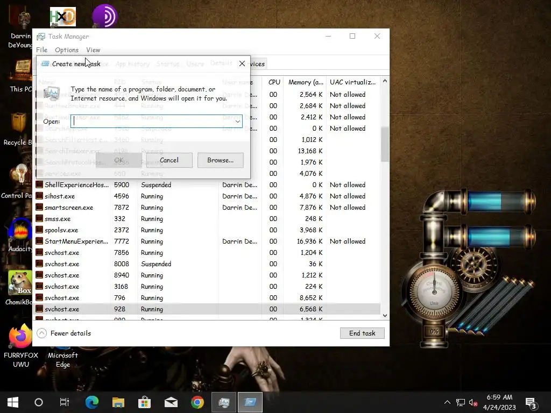551x413 pixels.
Task: Select the ShellExperienceHost process icon
Action: [39, 185]
